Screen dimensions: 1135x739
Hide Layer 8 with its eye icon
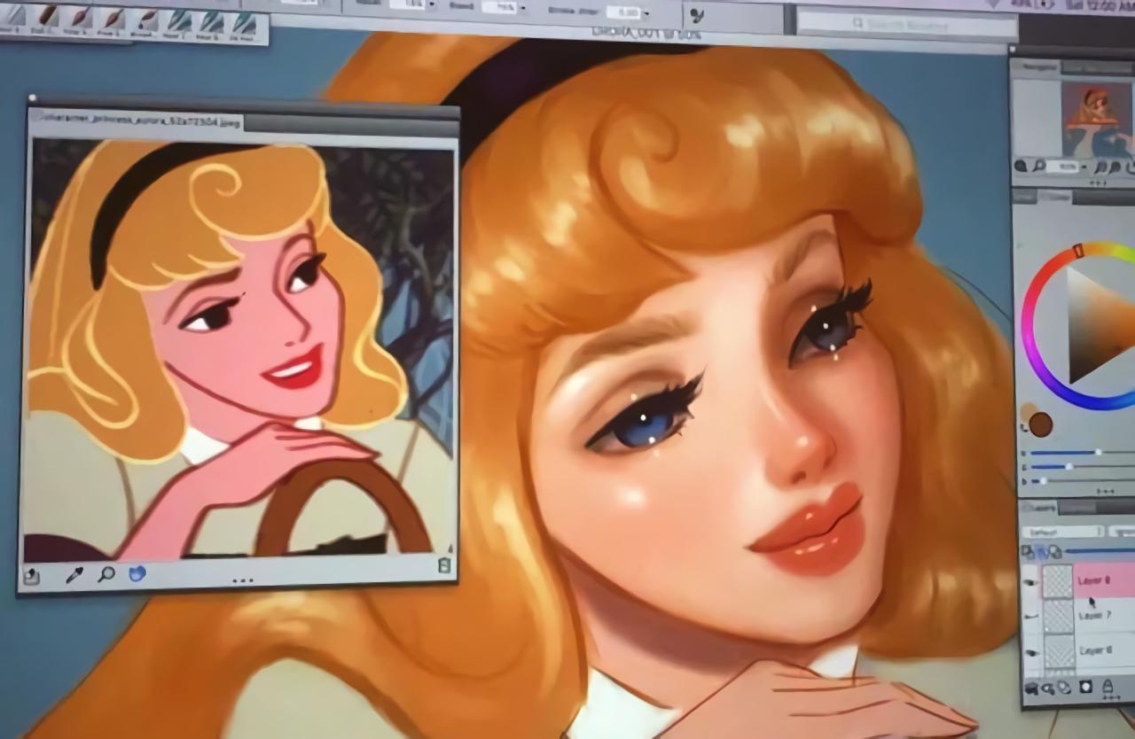click(x=1029, y=582)
